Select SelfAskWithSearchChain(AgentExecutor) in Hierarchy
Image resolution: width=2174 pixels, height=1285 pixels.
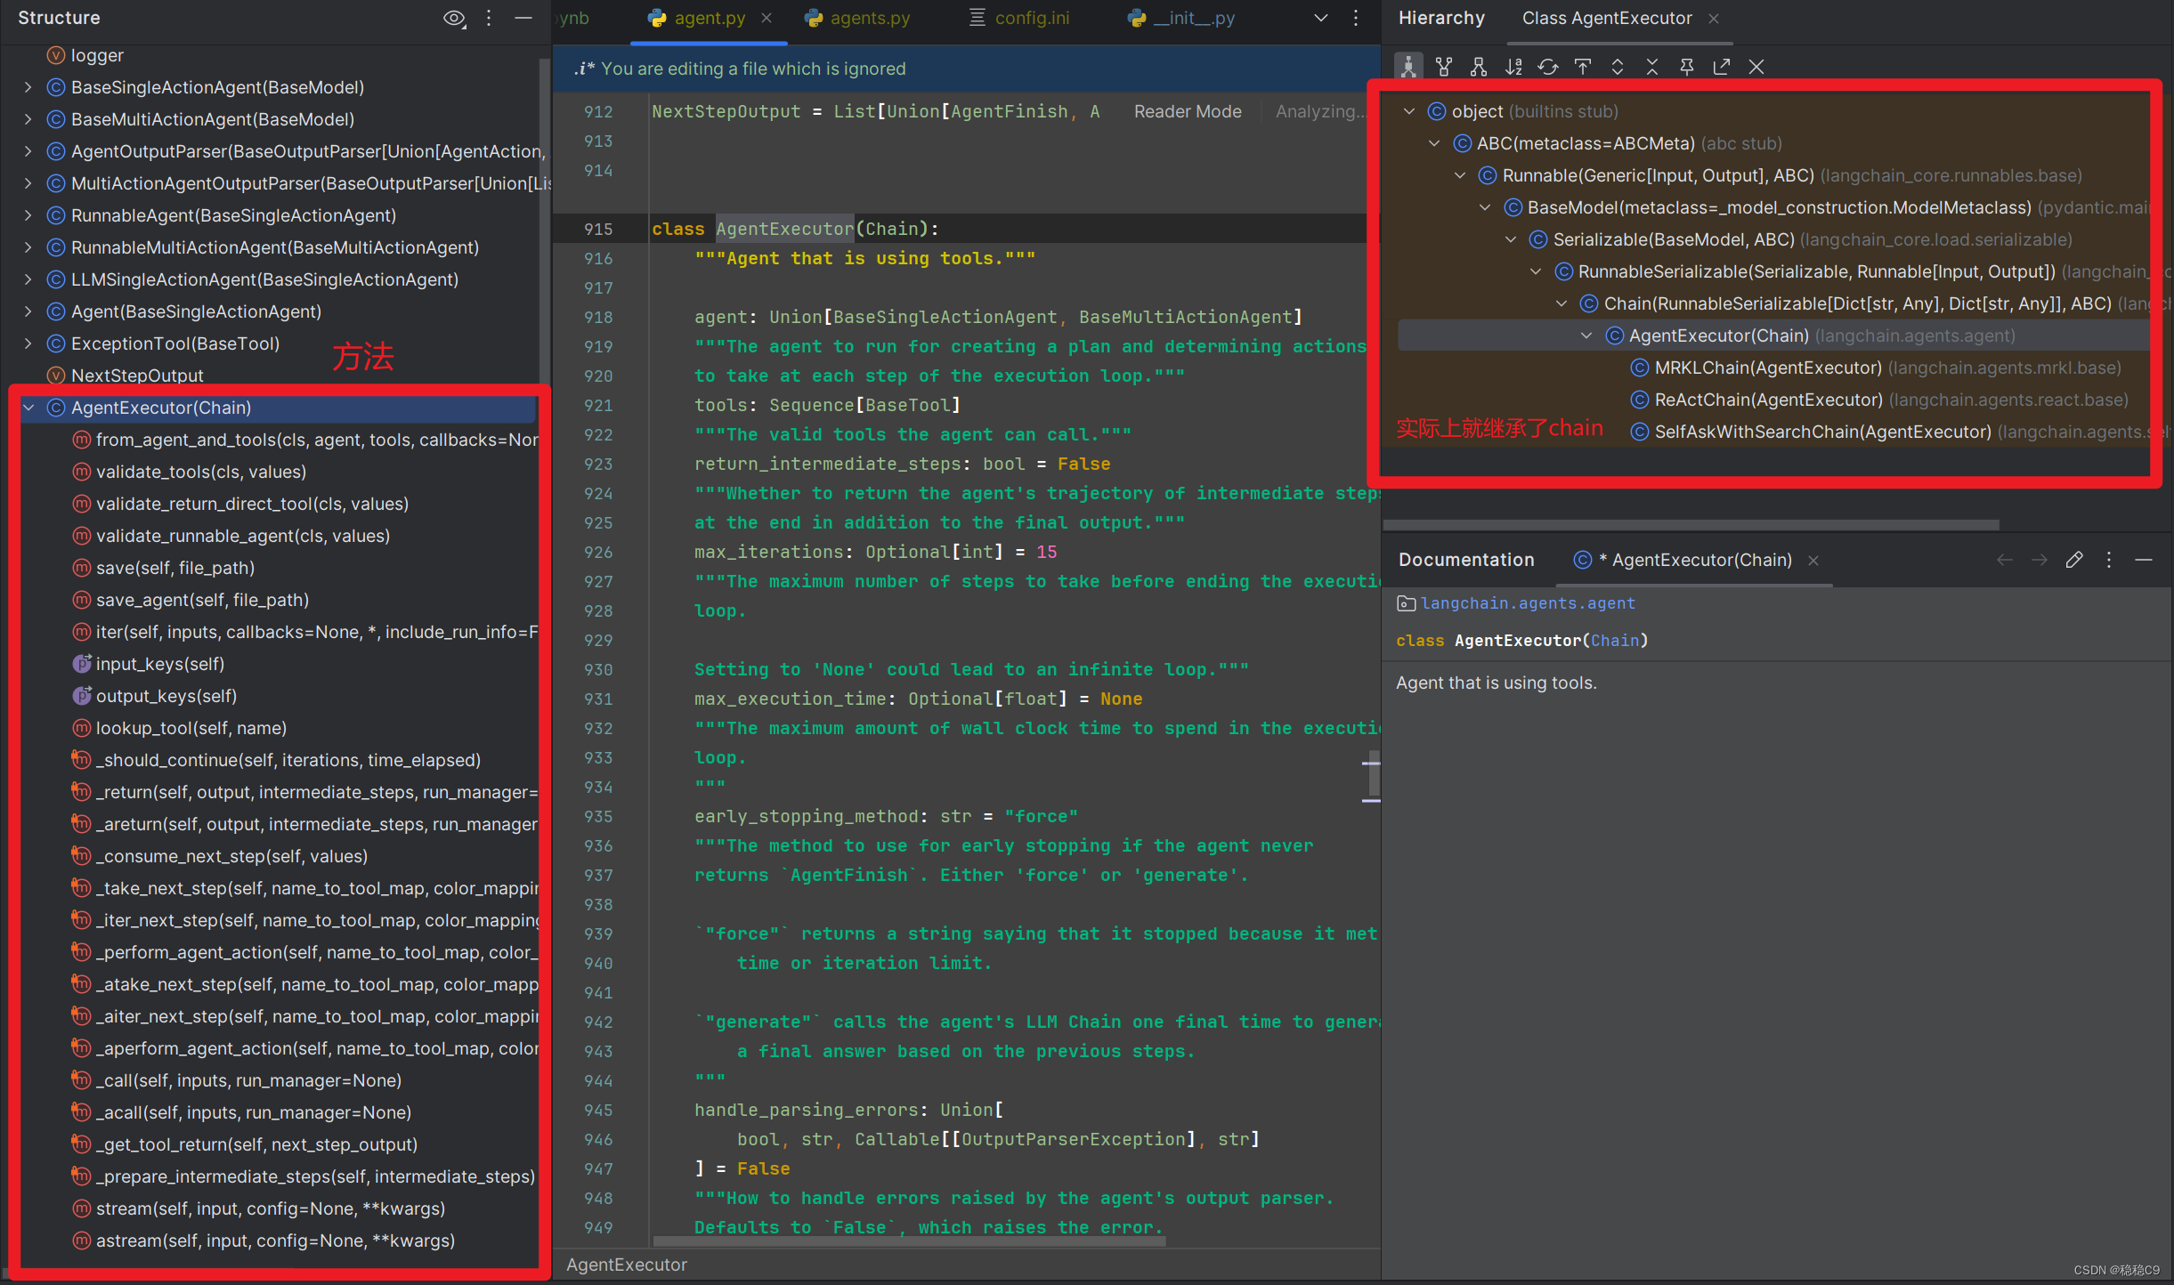(x=1822, y=432)
